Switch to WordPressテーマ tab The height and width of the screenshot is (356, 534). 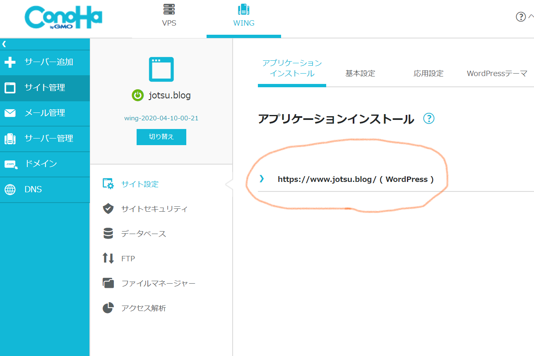[497, 74]
